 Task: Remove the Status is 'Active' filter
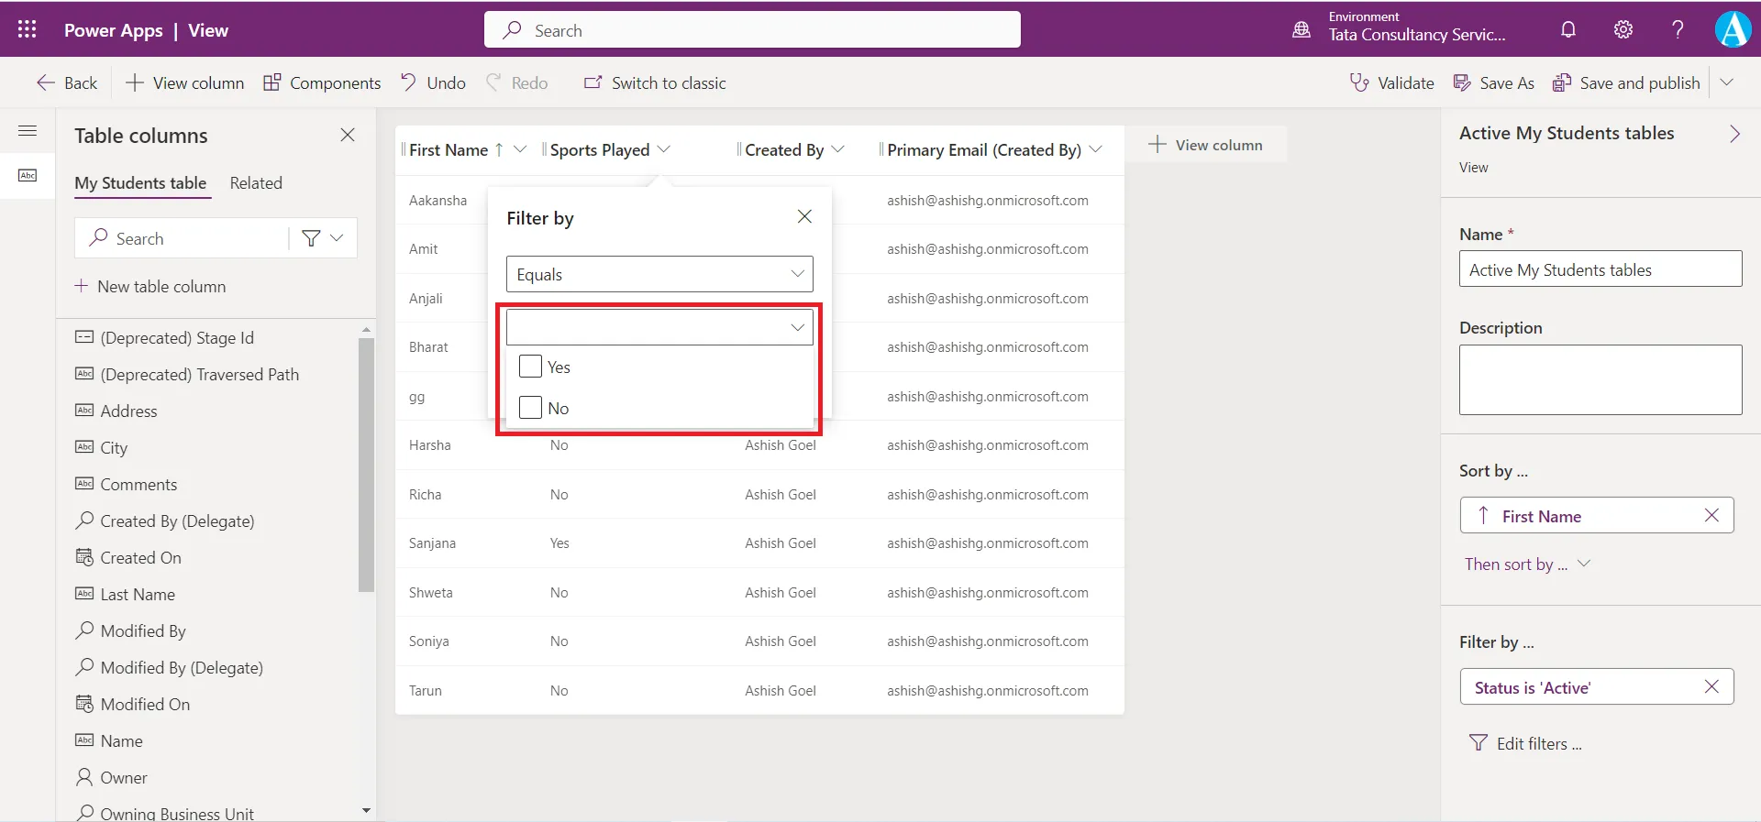(x=1711, y=686)
